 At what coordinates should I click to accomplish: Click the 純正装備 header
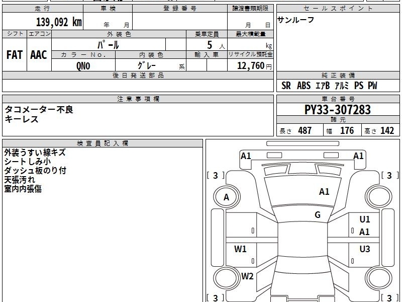coord(338,75)
